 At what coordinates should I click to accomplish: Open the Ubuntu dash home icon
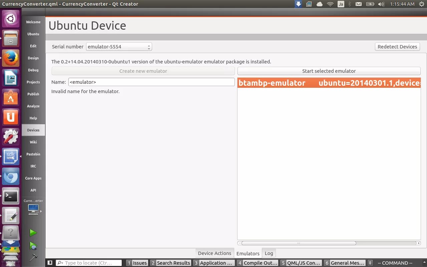pyautogui.click(x=11, y=18)
